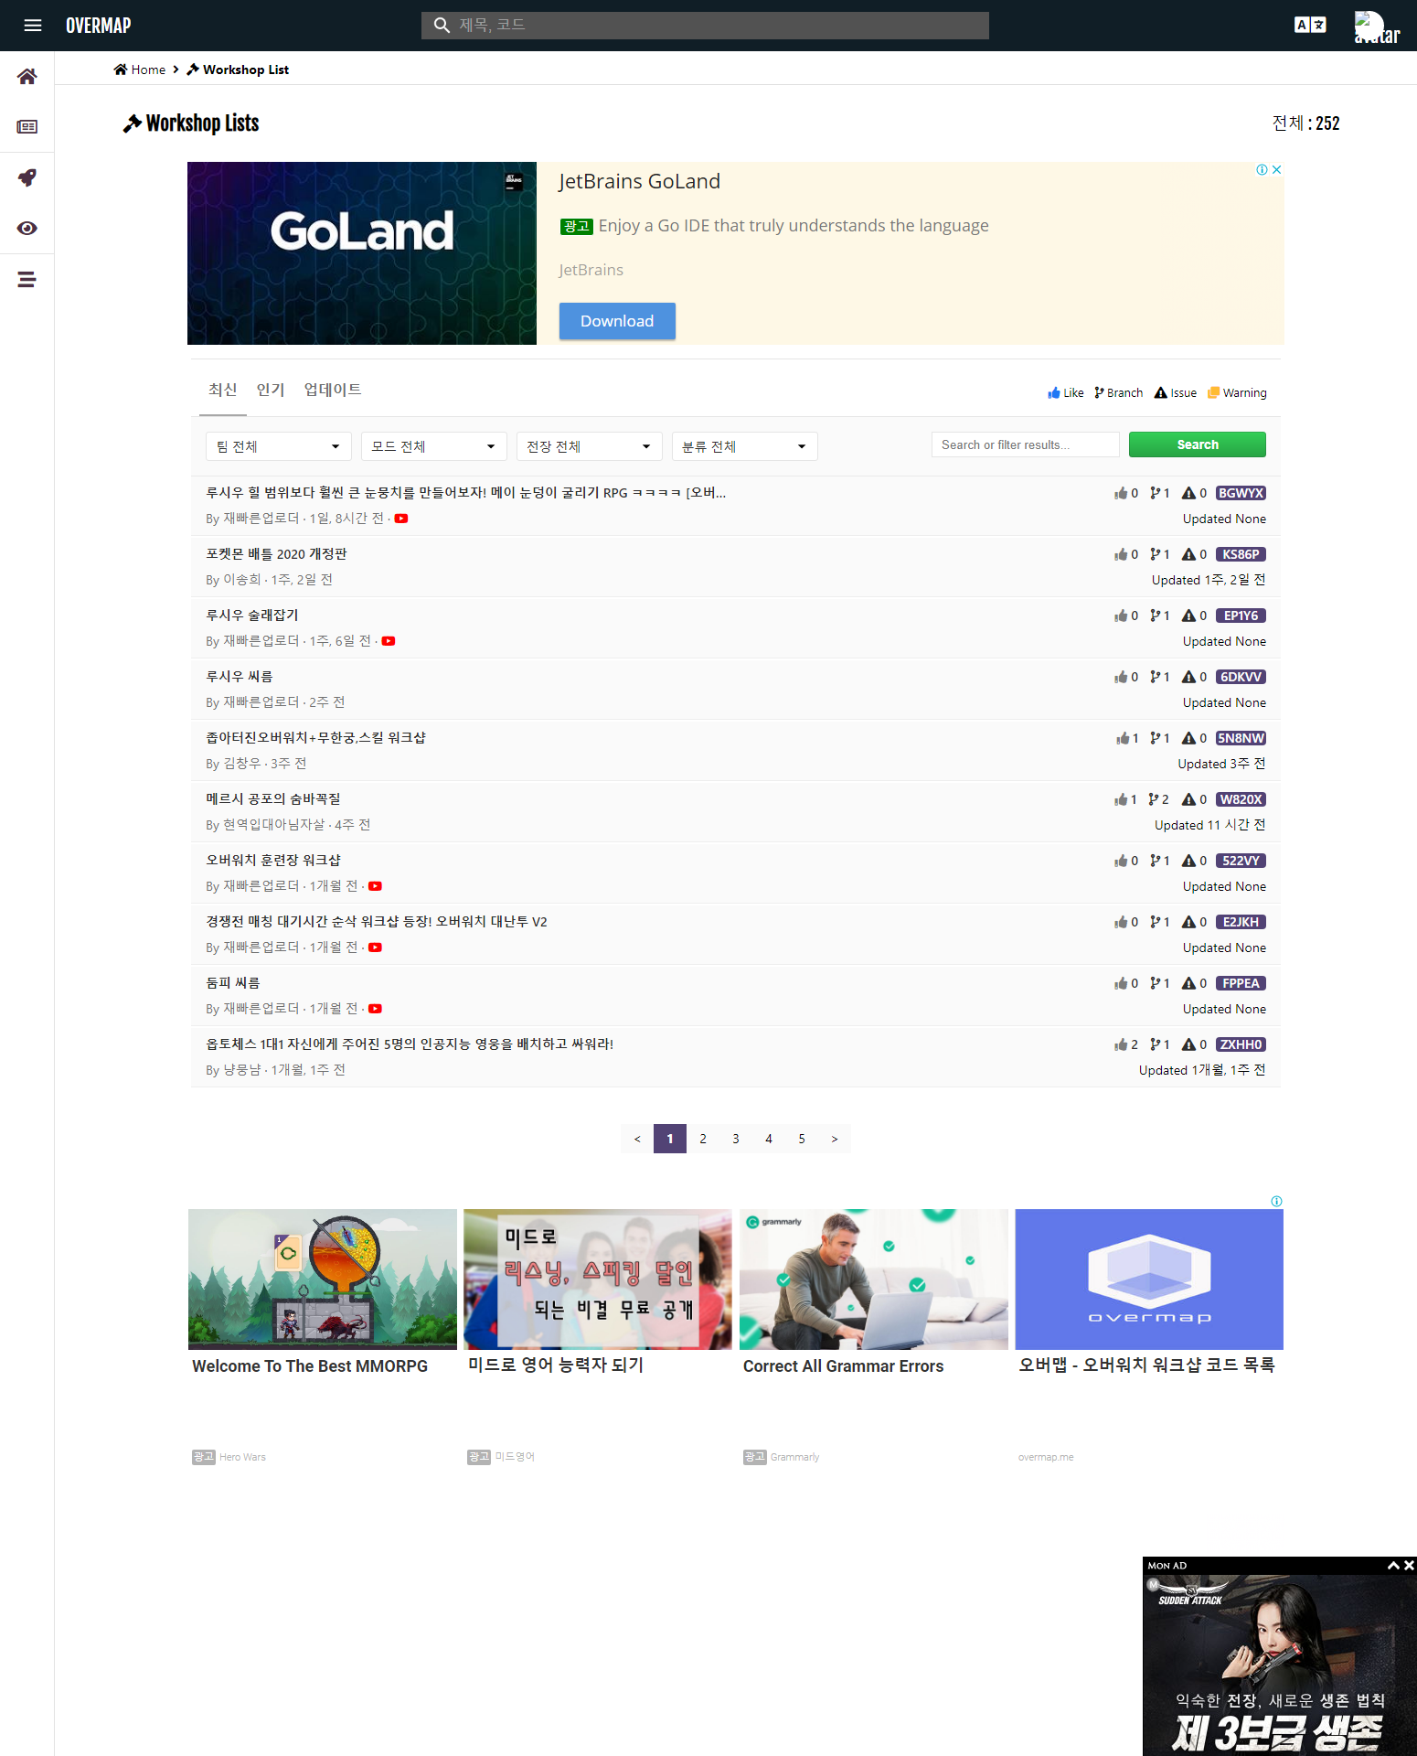Close the GoLand ad with X icon
The width and height of the screenshot is (1417, 1756).
[1277, 169]
